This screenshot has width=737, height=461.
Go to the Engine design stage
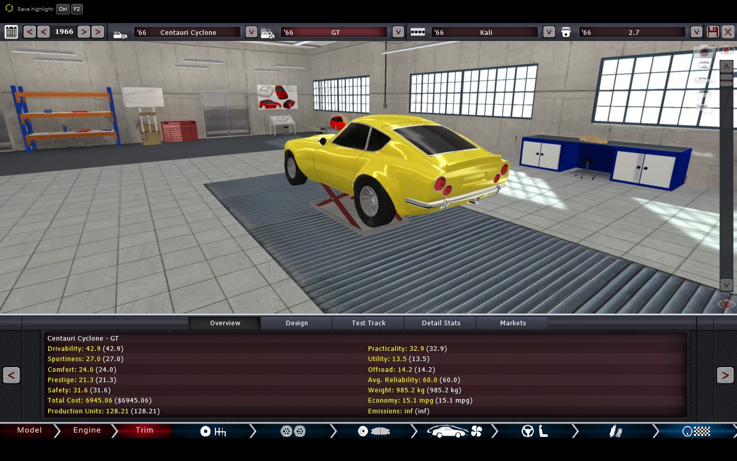pos(86,430)
